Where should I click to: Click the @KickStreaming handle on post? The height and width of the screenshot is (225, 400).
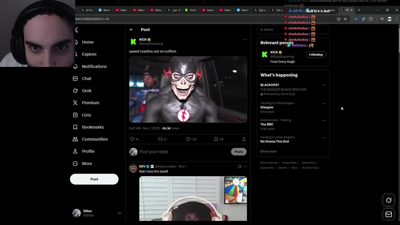click(151, 44)
